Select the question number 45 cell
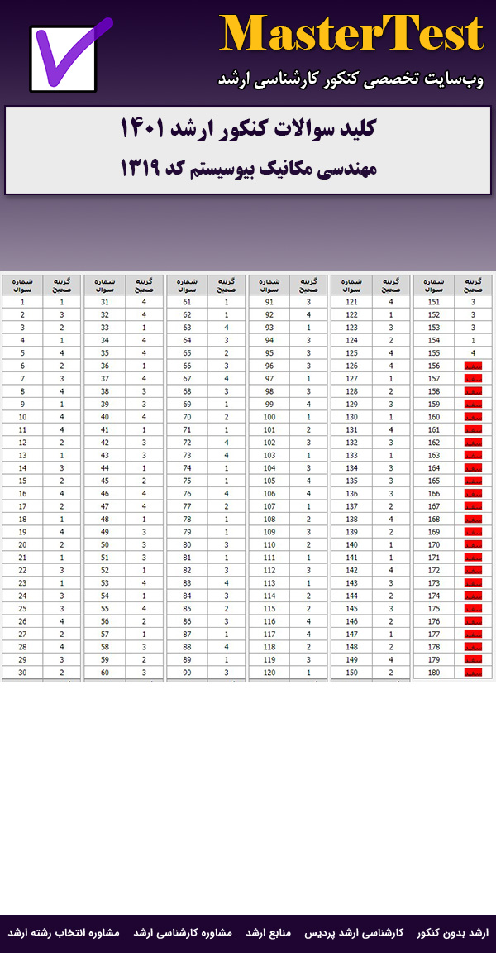 (x=105, y=481)
